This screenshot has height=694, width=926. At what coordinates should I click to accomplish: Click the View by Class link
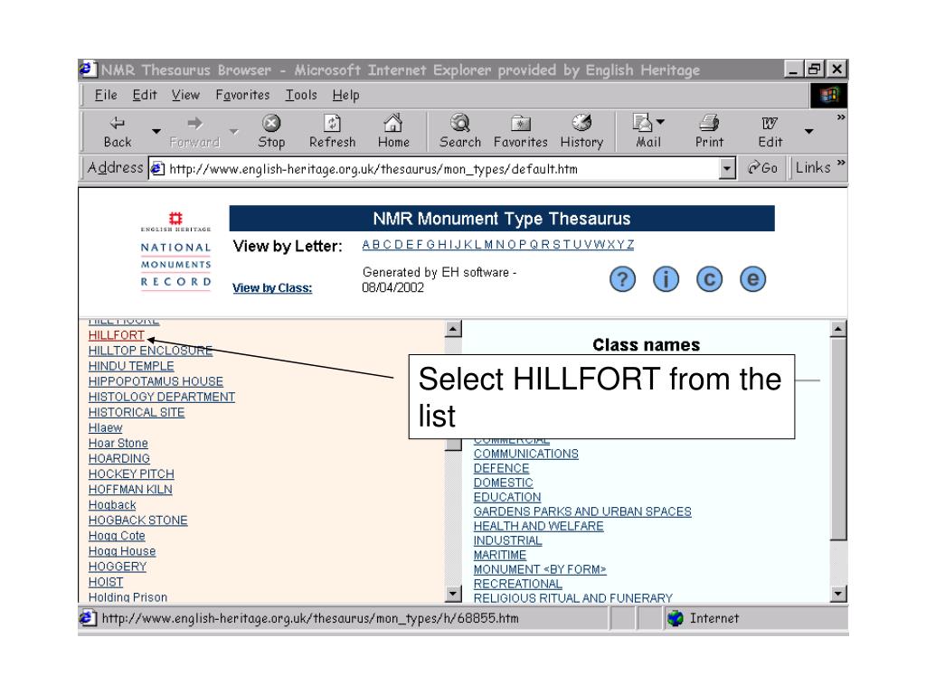(x=271, y=288)
